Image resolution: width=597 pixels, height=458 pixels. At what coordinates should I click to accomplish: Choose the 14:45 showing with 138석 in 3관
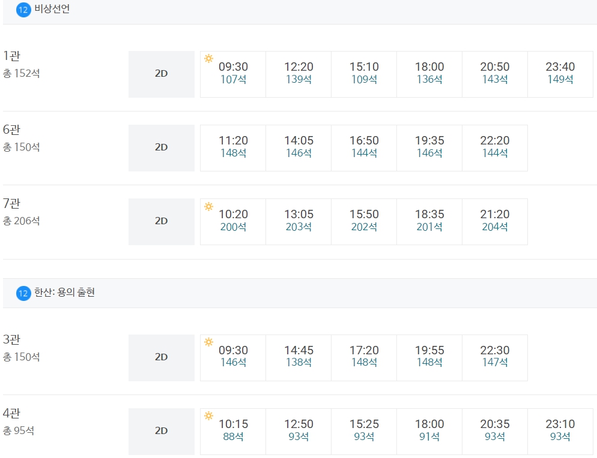click(298, 358)
